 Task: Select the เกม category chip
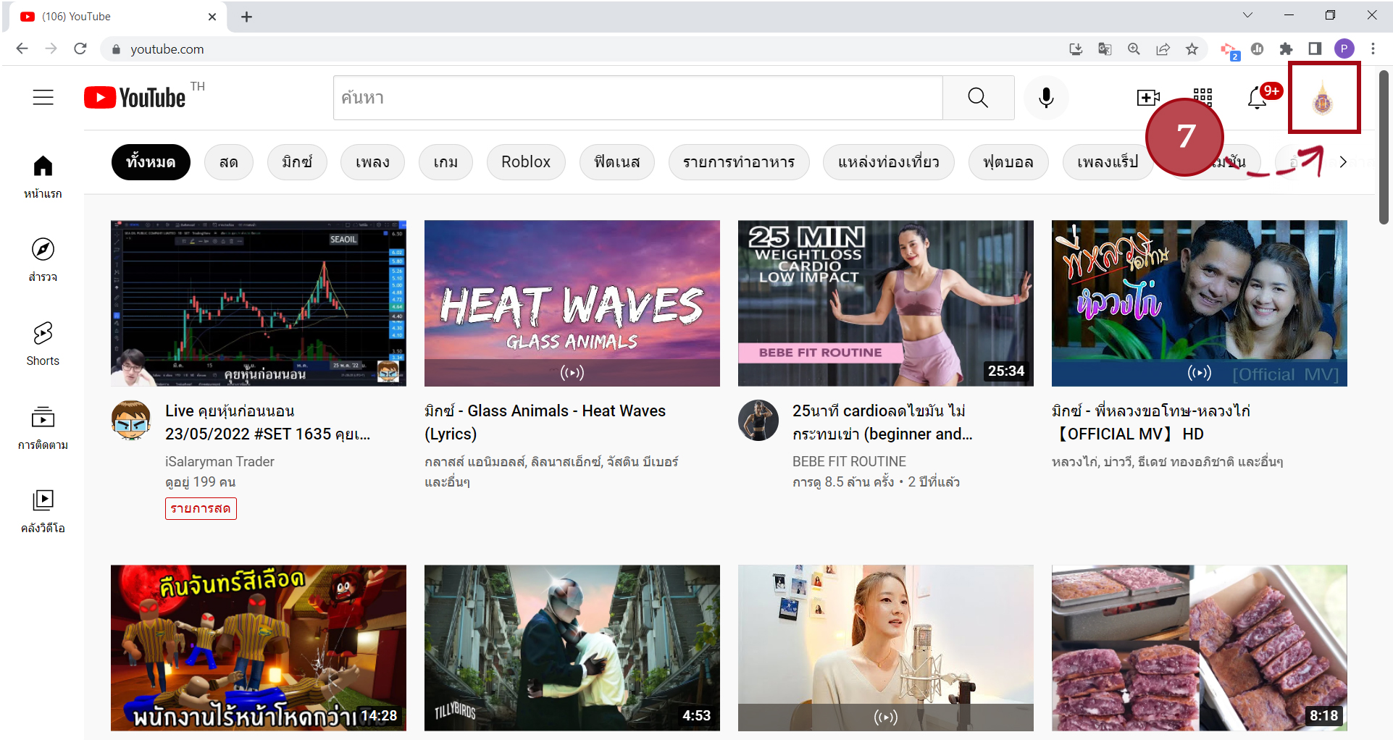click(445, 161)
